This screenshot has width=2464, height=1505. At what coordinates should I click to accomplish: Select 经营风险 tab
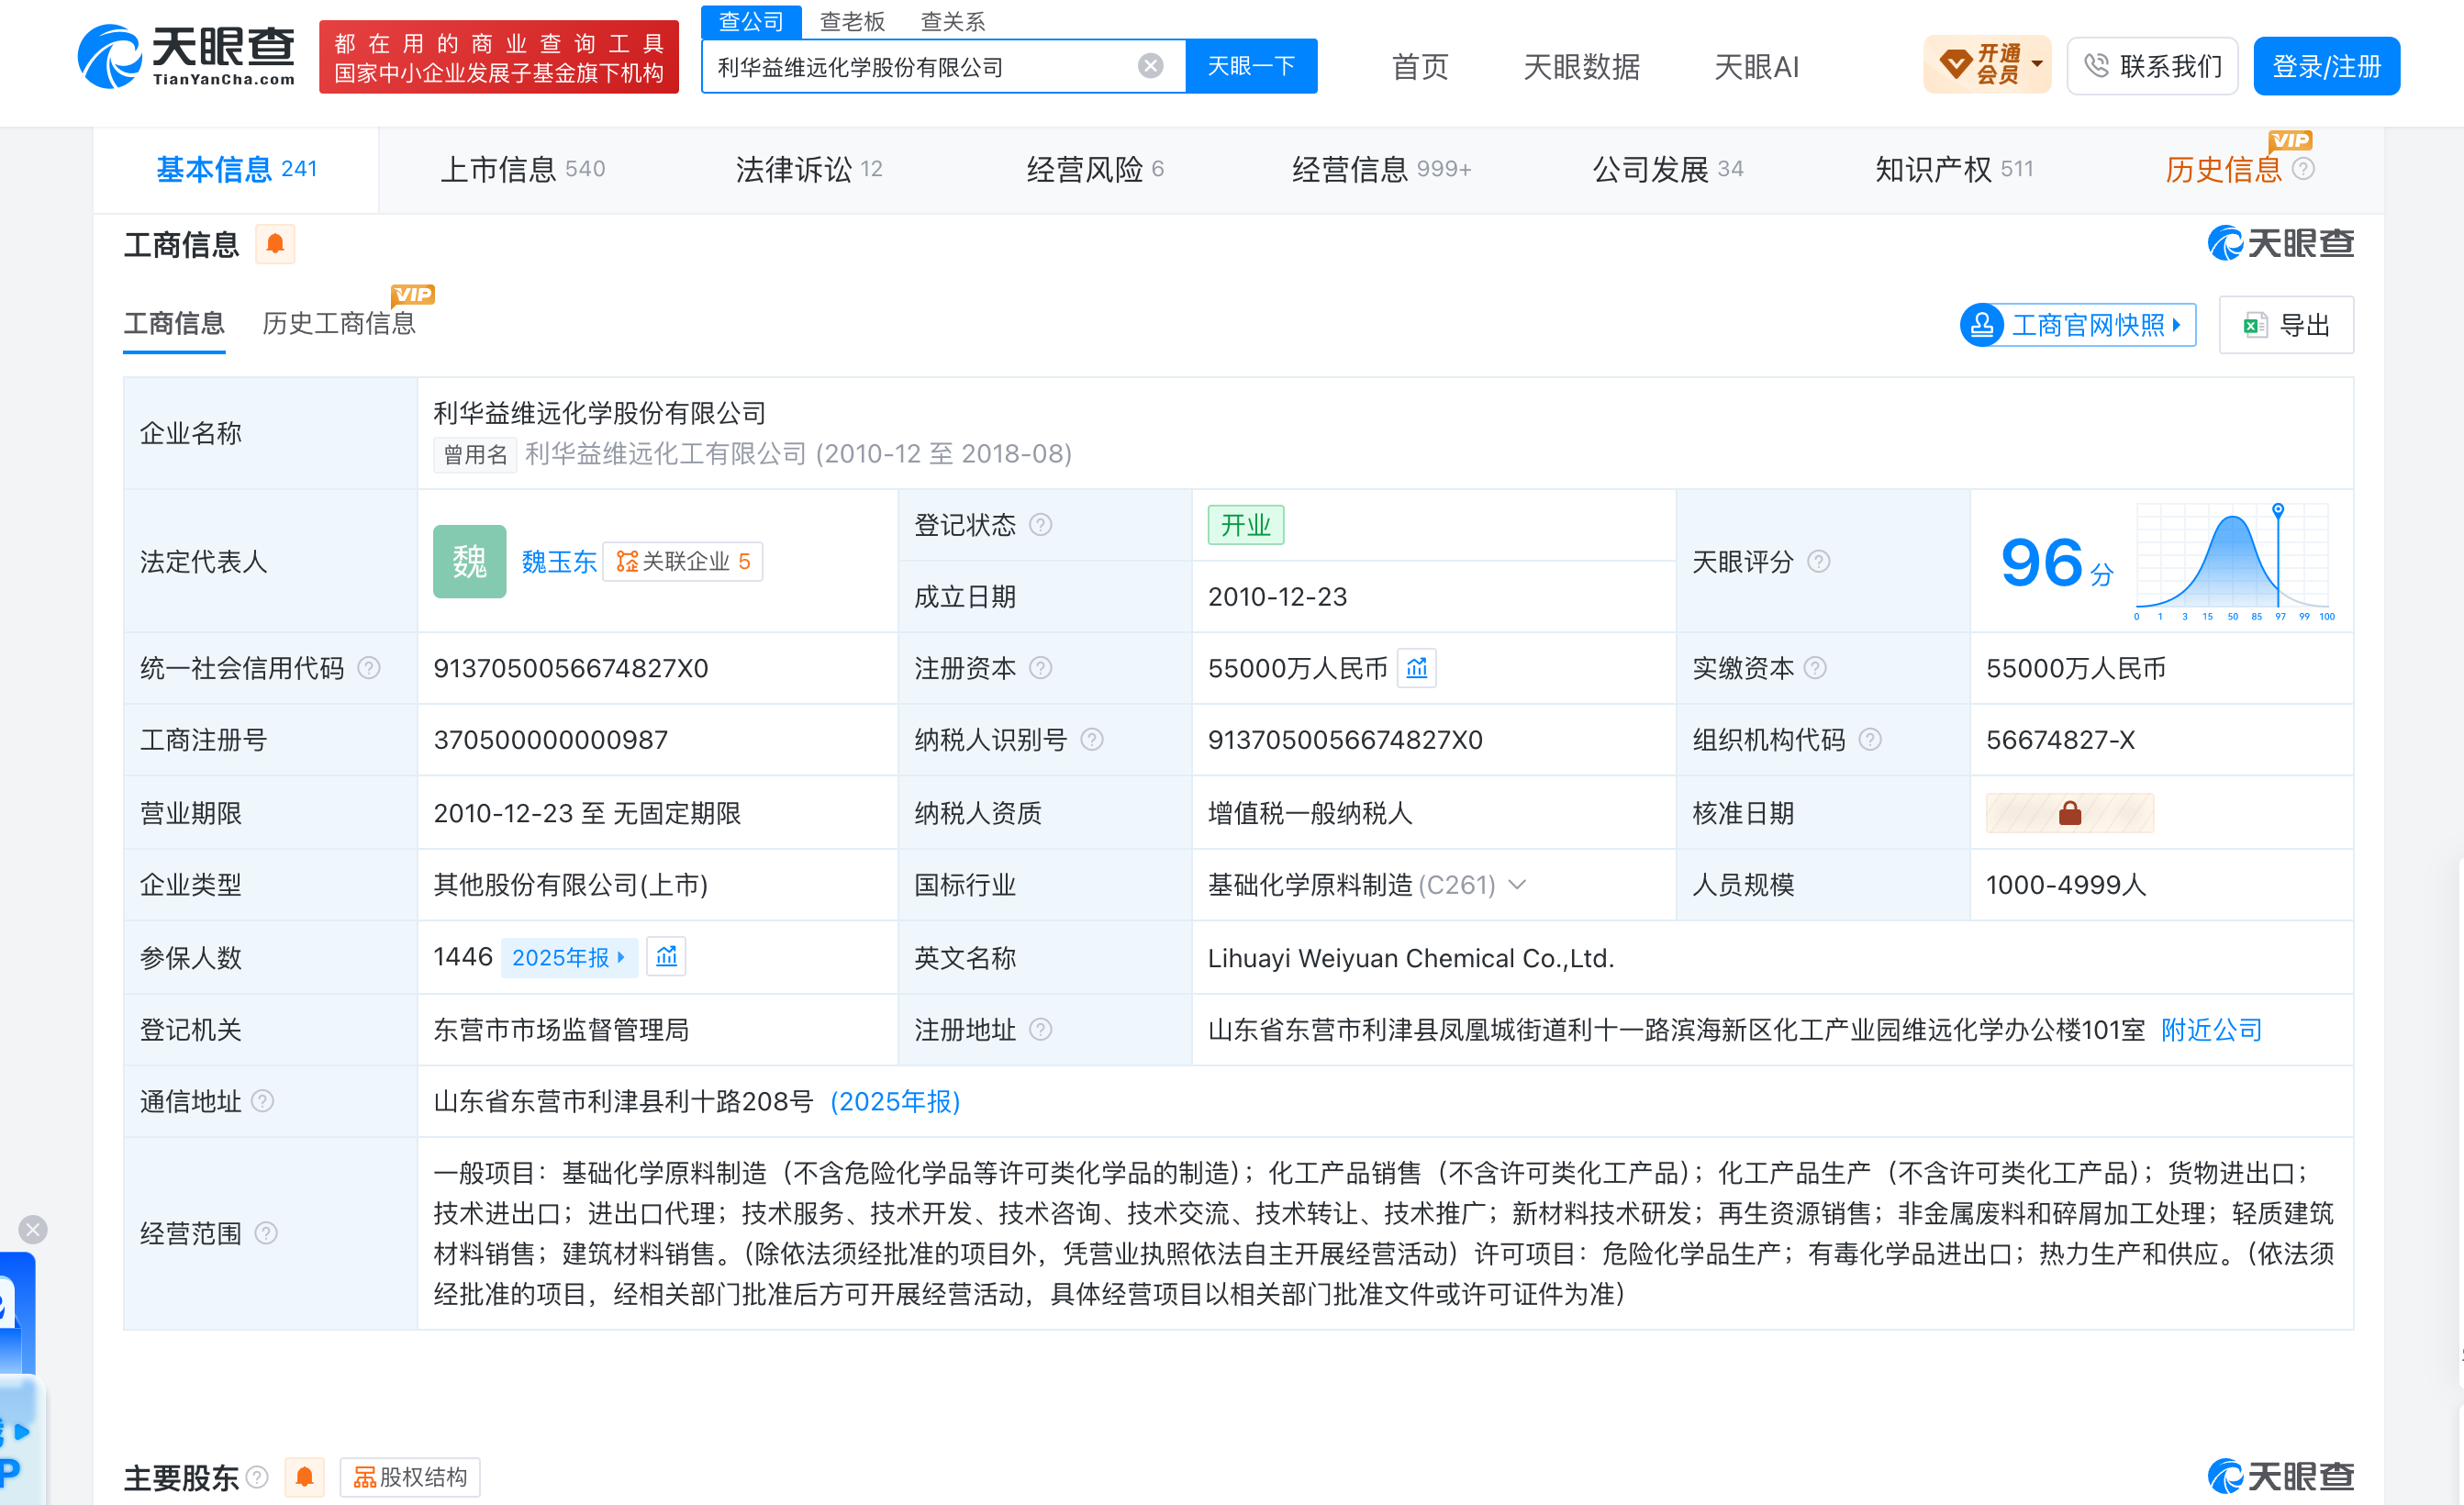coord(1095,169)
